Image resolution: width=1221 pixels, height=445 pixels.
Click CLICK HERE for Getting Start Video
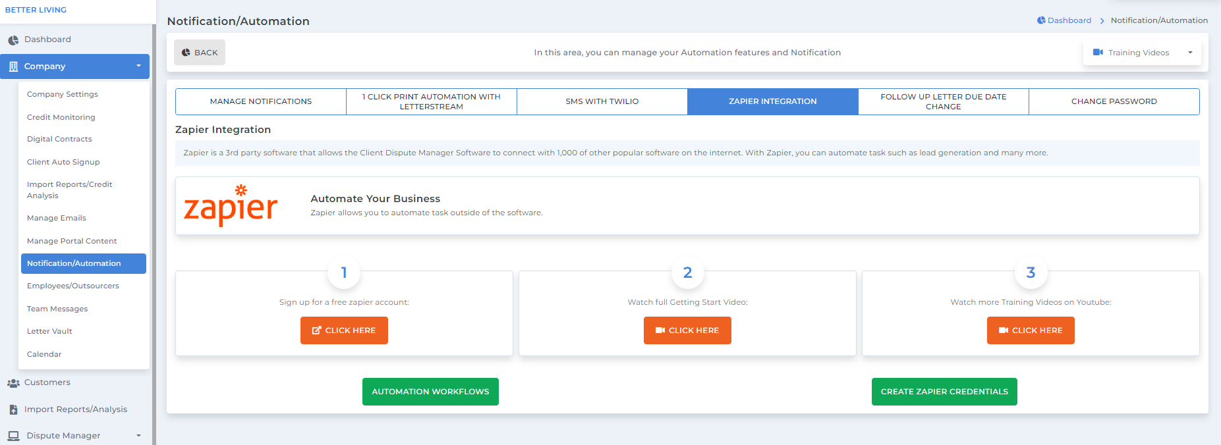click(x=687, y=330)
